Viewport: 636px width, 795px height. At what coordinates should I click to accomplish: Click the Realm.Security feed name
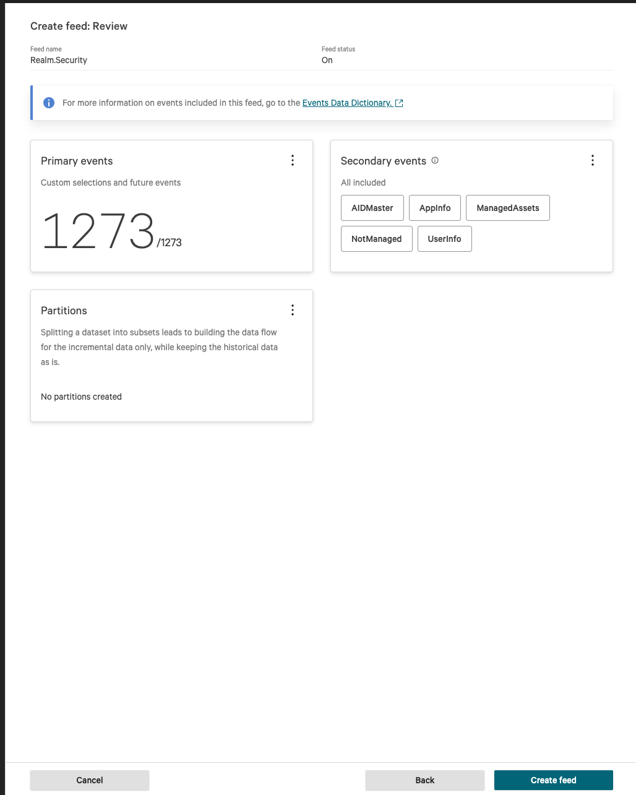(59, 60)
